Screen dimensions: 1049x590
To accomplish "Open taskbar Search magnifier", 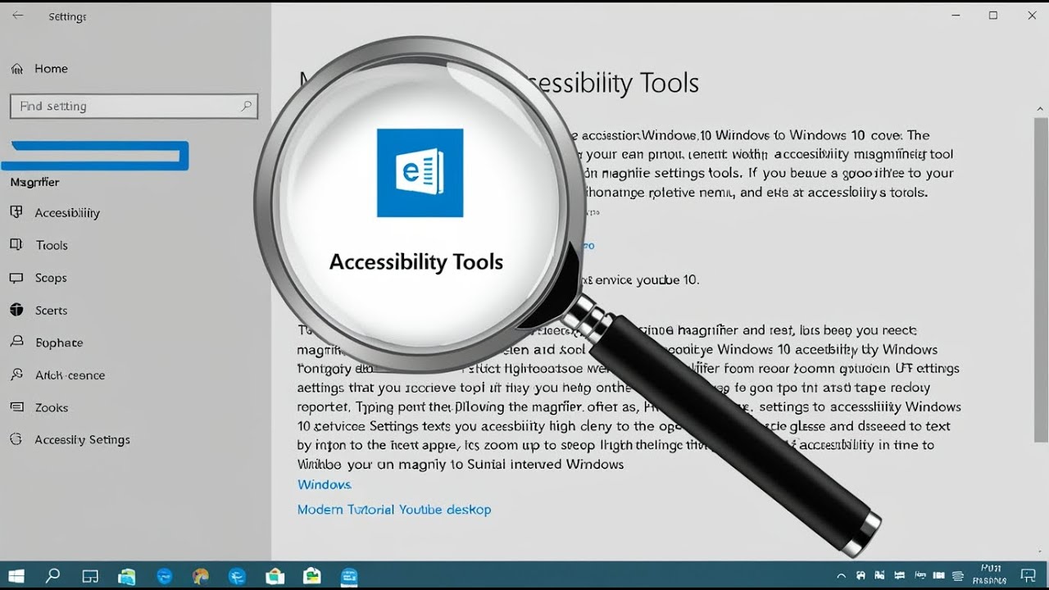I will pos(52,575).
